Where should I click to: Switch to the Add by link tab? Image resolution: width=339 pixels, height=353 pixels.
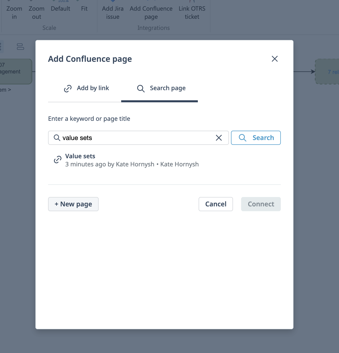click(x=86, y=88)
